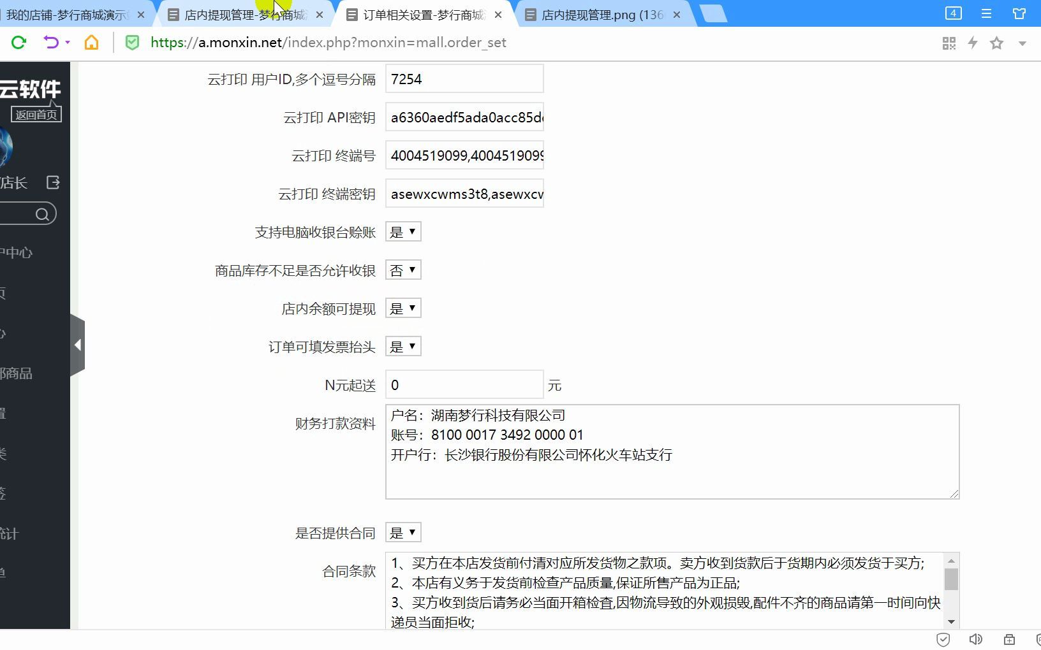Click the 合同条款 scrollbar down arrow
The height and width of the screenshot is (650, 1041).
coord(951,621)
